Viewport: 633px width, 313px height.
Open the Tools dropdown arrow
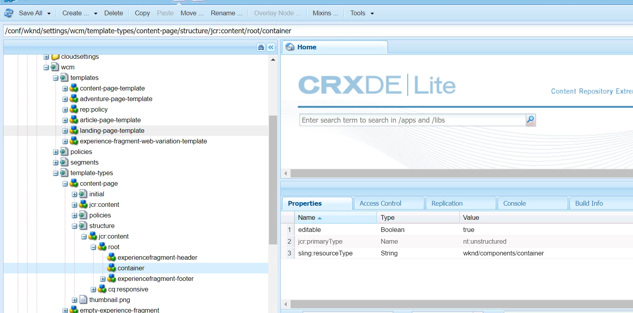[372, 13]
